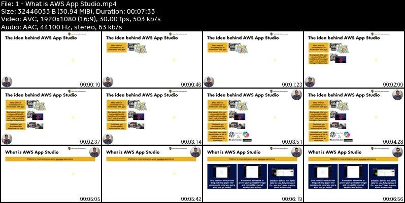This screenshot has height=203, width=405.
Task: Select the "Size: 32446033 B" duration line
Action: click(78, 12)
